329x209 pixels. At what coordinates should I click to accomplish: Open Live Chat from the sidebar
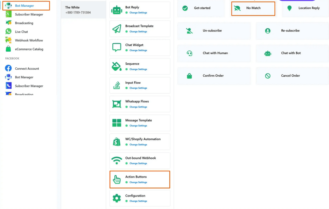point(21,32)
